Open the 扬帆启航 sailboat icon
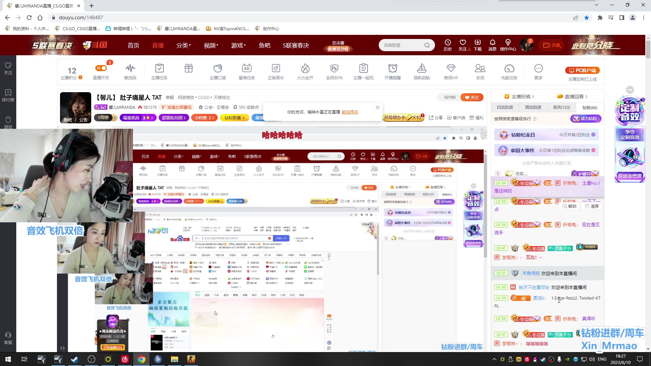 pos(422,68)
